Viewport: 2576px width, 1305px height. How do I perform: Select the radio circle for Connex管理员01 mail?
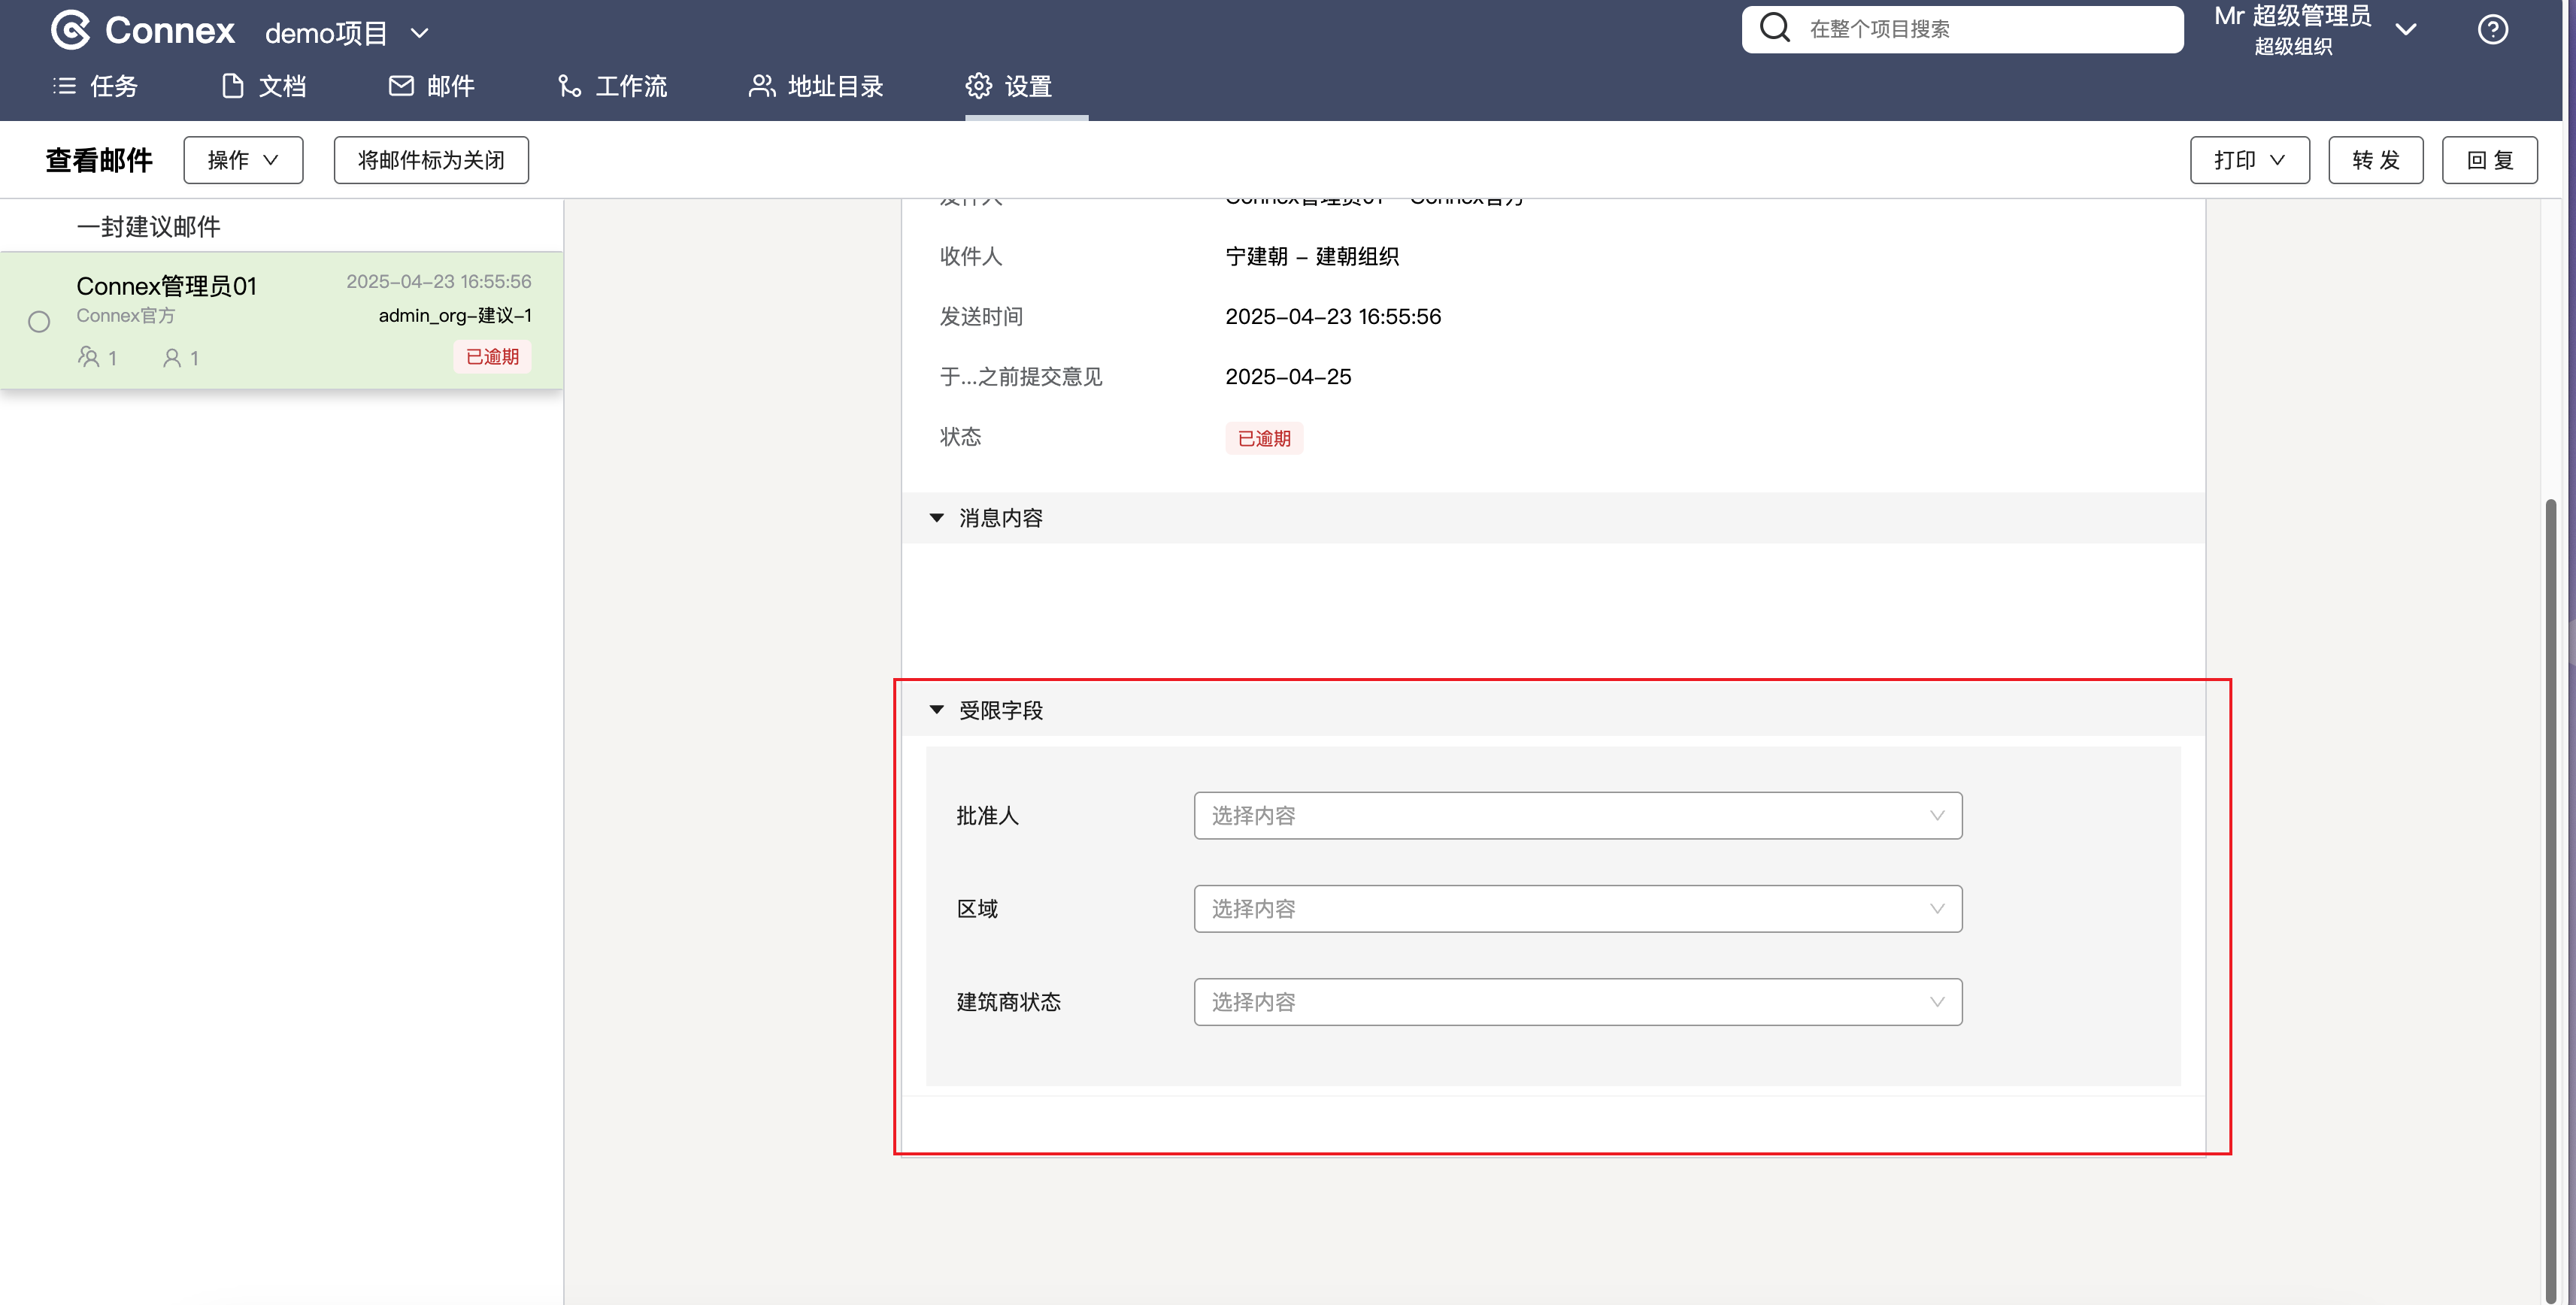(x=39, y=322)
